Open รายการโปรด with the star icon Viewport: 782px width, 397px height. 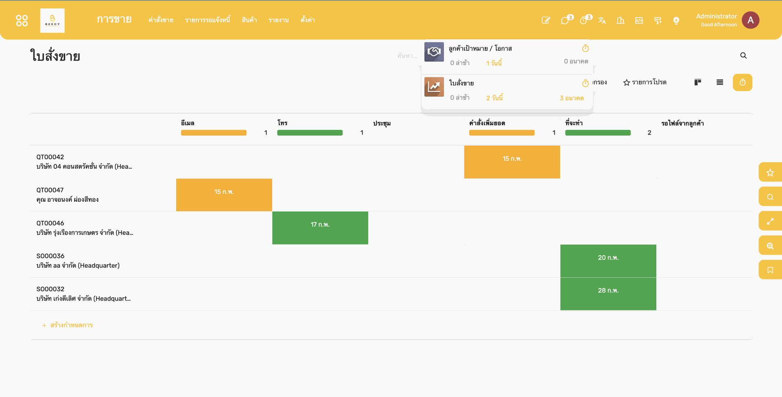coord(645,82)
